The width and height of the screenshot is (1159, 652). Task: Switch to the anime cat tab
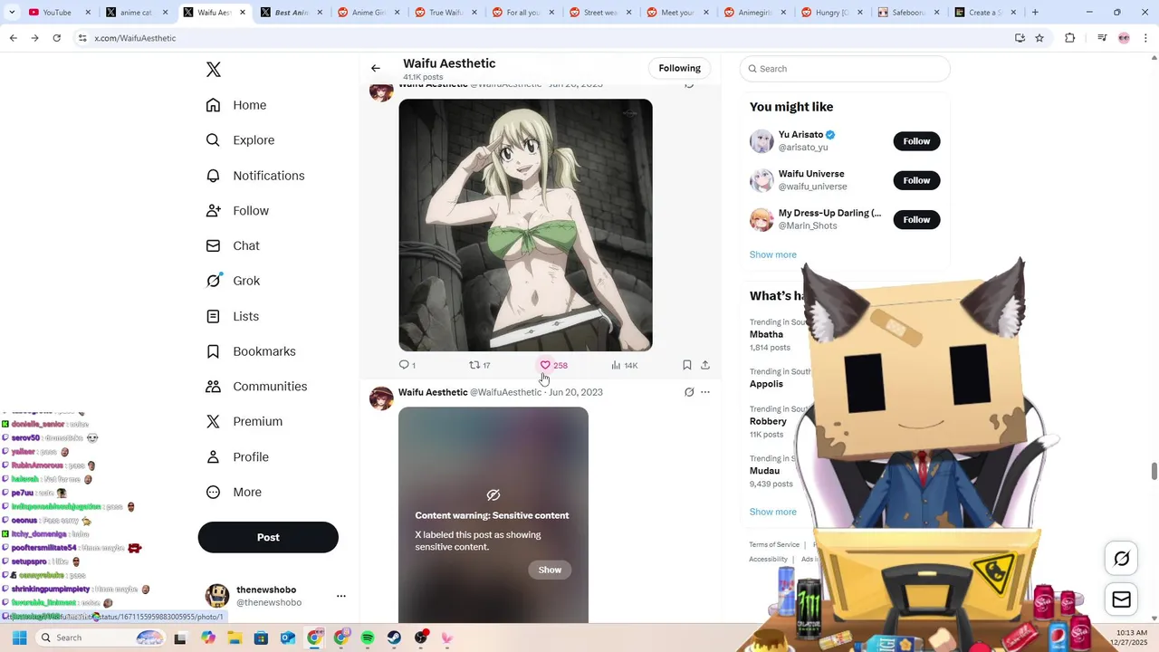click(138, 13)
